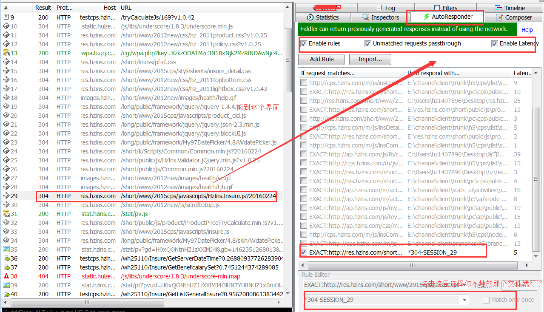This screenshot has width=544, height=312.
Task: Click the image icon of session 39
Action: [6, 285]
